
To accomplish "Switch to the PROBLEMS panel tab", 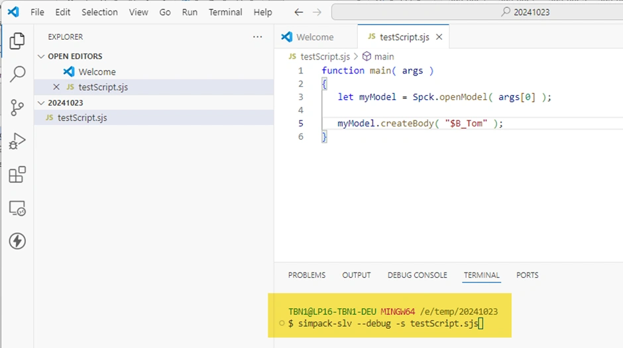I will click(307, 275).
